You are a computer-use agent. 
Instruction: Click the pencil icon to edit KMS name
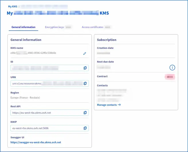(x=85, y=54)
